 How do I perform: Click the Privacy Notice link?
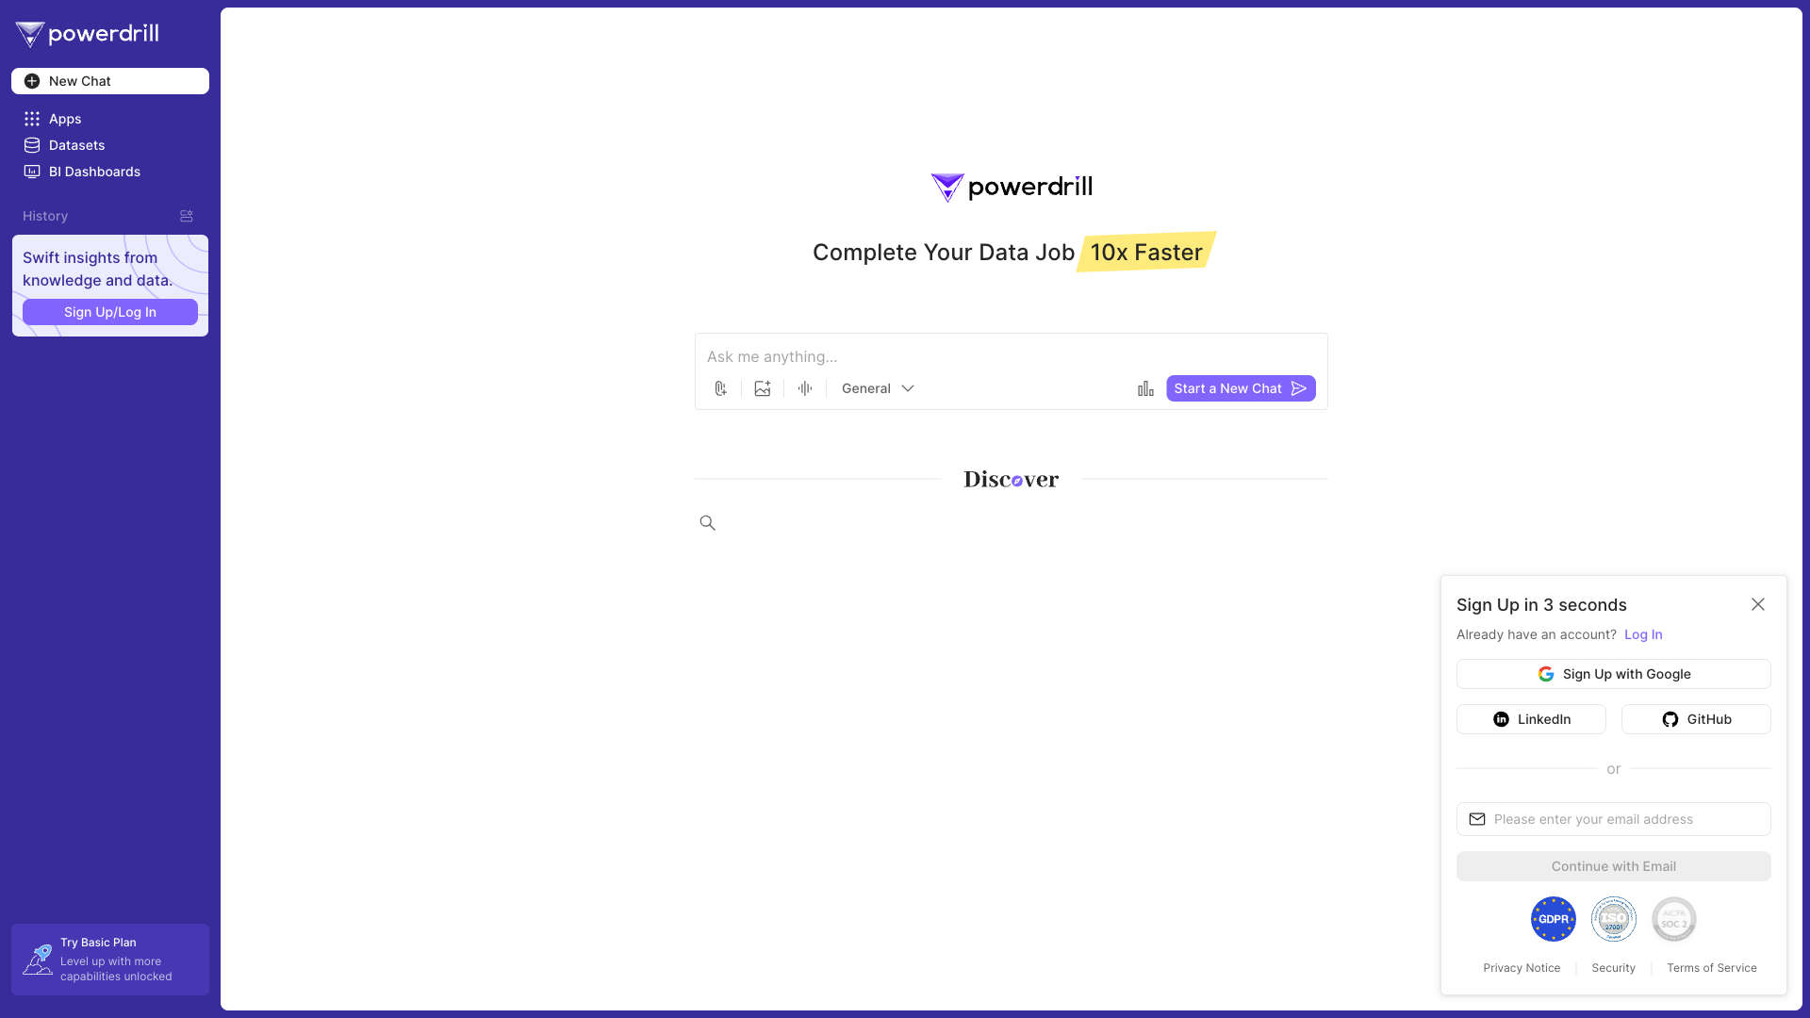click(1522, 968)
